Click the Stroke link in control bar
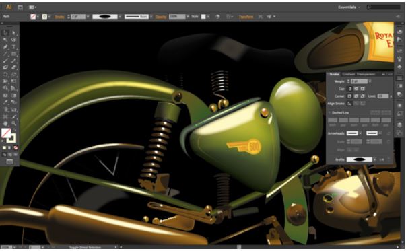Viewport: 406px width, 251px height. click(x=59, y=17)
